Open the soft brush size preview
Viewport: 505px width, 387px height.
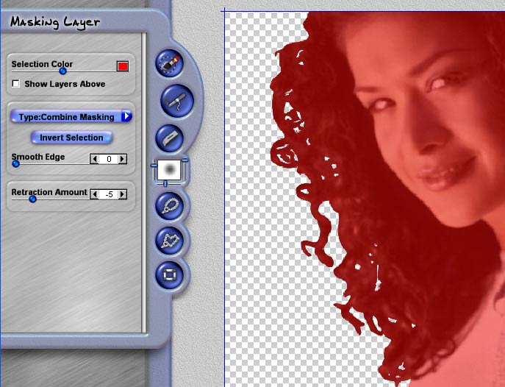[169, 169]
